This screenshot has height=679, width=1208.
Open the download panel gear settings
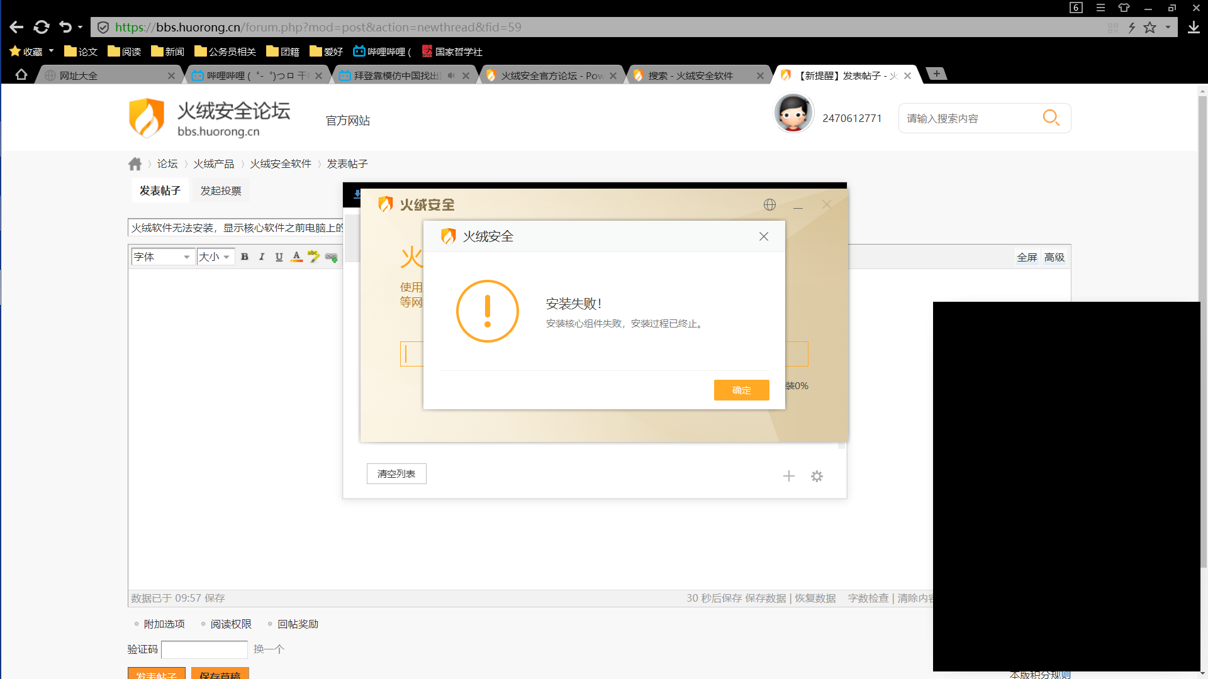click(817, 476)
